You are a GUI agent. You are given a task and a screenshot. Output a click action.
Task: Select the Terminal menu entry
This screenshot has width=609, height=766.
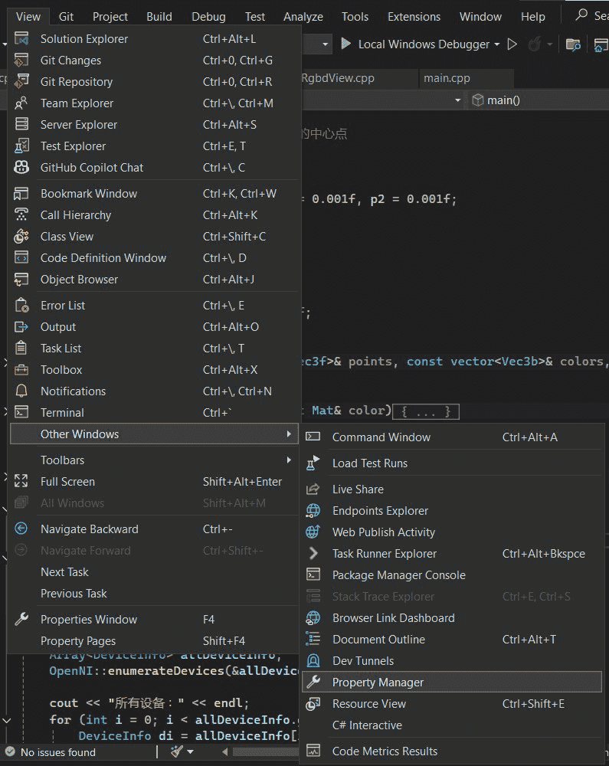click(x=62, y=413)
